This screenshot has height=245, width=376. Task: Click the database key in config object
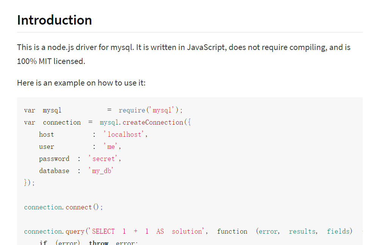click(x=54, y=171)
